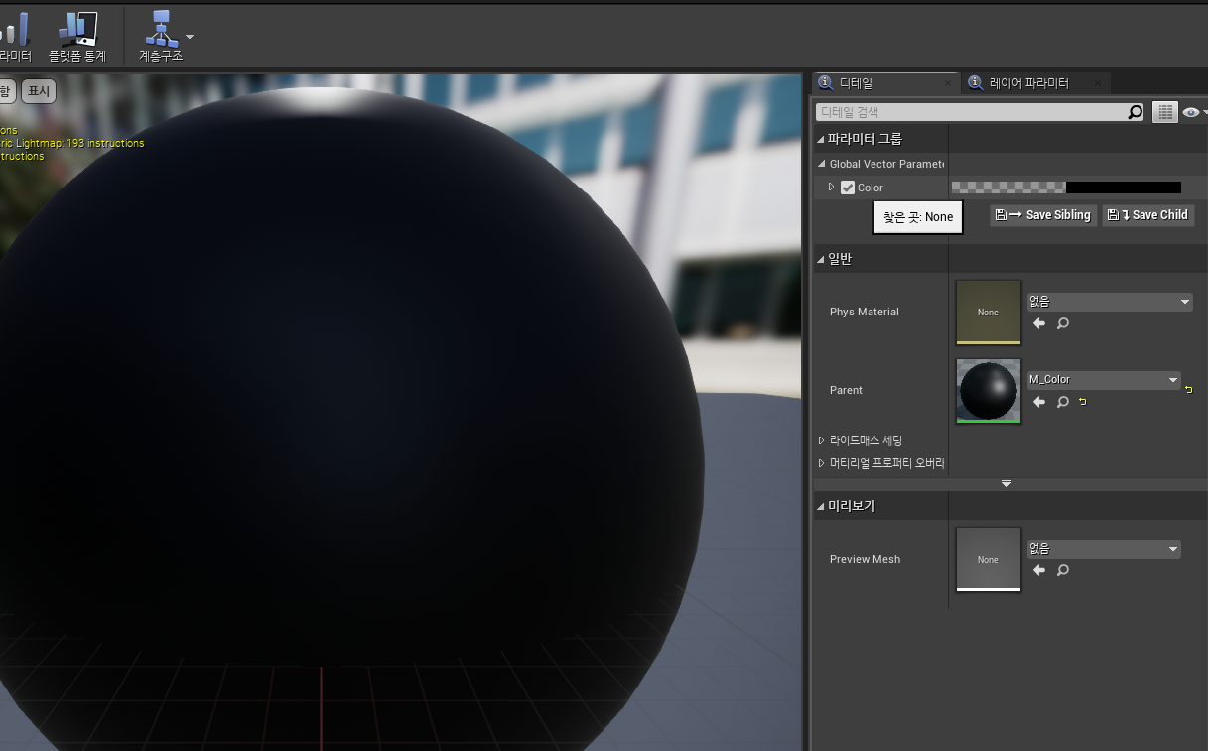
Task: Collapse the 파라미터 그룹 section
Action: (x=821, y=139)
